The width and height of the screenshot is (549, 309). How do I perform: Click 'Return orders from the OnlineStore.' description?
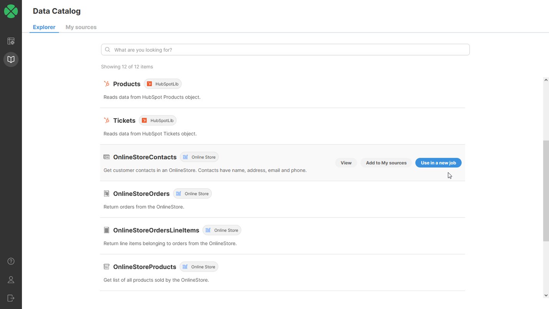[x=144, y=207]
